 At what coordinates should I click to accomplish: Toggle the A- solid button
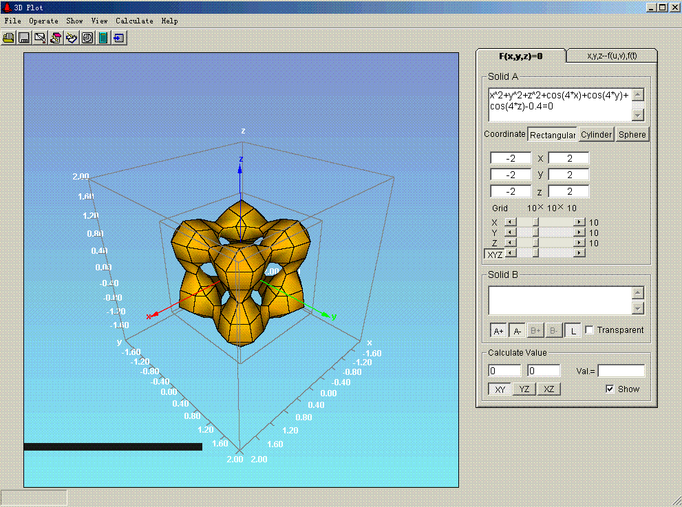517,330
